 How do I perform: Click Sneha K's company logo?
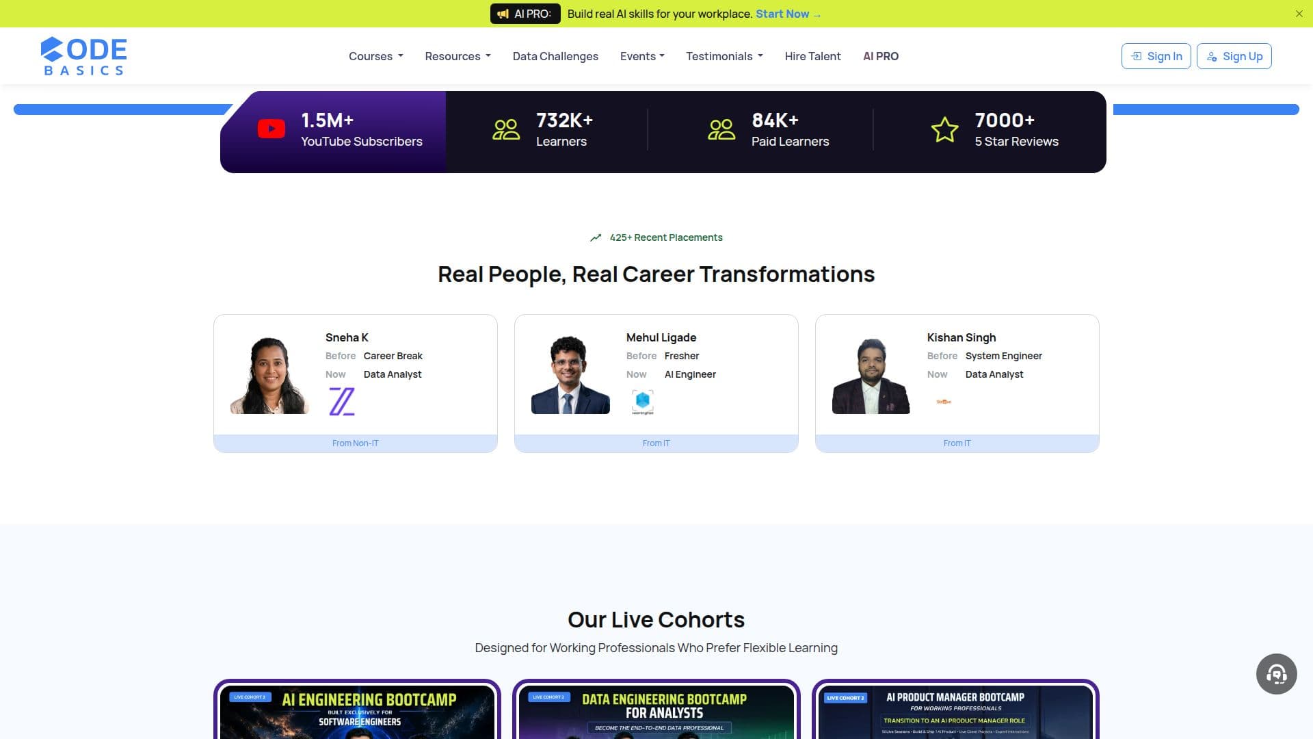(x=341, y=402)
